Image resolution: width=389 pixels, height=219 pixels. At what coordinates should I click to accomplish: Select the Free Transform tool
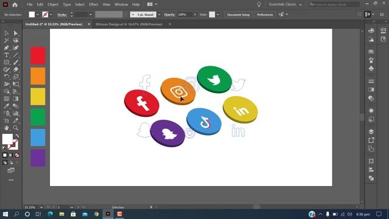pyautogui.click(x=16, y=84)
